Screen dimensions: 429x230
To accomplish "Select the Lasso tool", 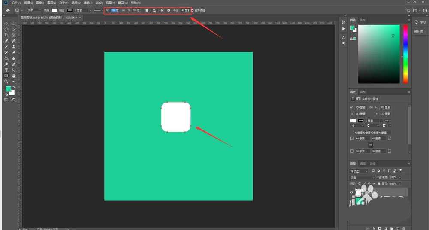I will (6, 29).
